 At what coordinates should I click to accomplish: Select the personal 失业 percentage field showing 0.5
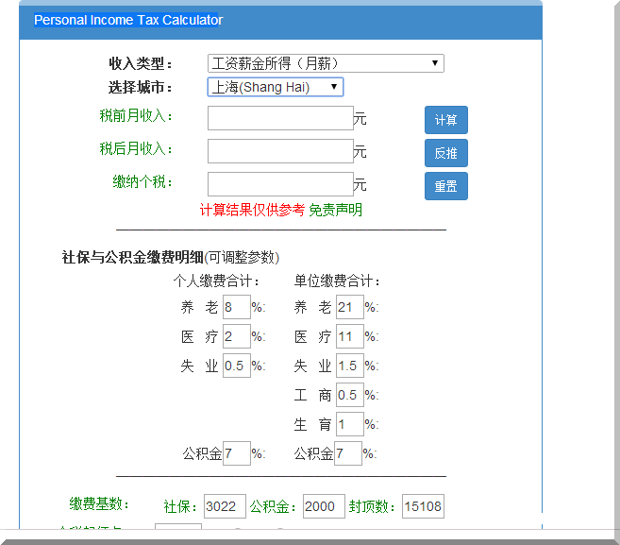pyautogui.click(x=237, y=366)
